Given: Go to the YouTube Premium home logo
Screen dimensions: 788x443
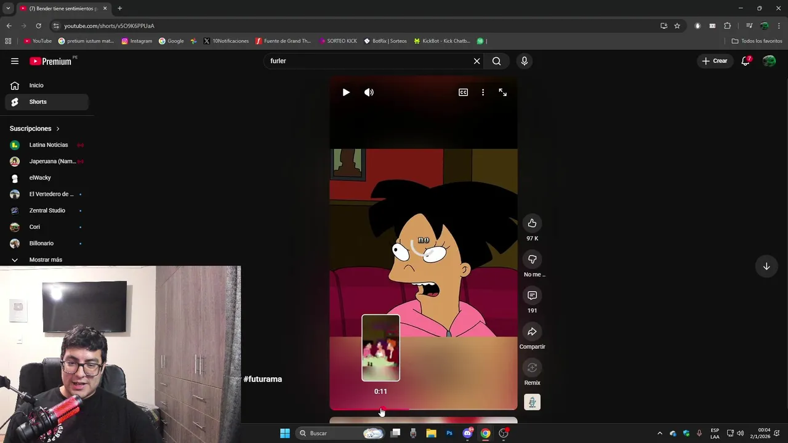Looking at the screenshot, I should coord(51,61).
